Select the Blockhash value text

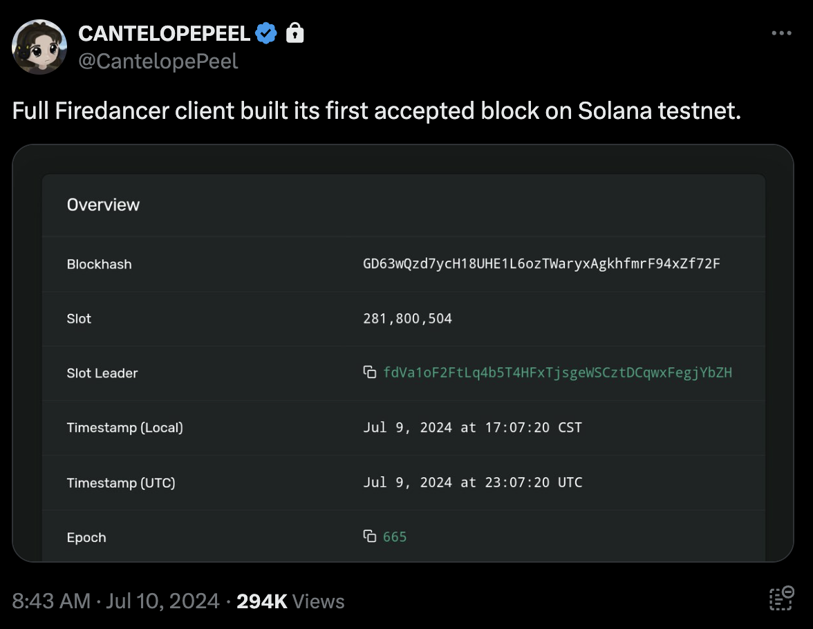541,264
